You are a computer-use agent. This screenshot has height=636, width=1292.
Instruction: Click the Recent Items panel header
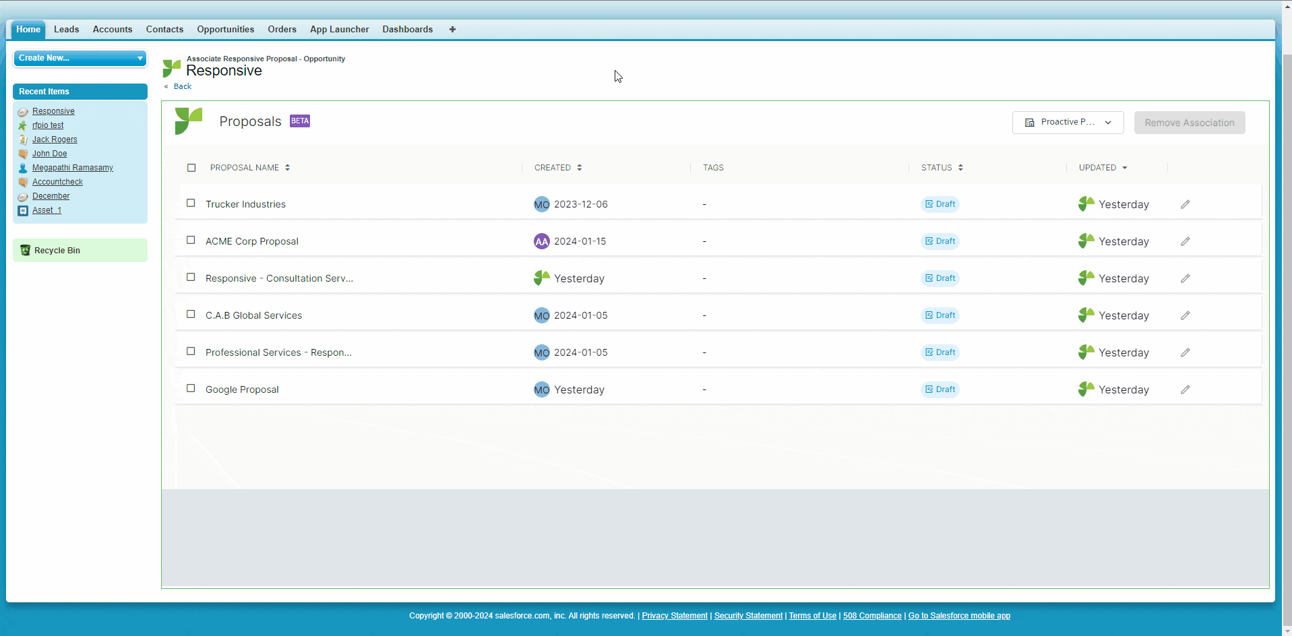80,92
